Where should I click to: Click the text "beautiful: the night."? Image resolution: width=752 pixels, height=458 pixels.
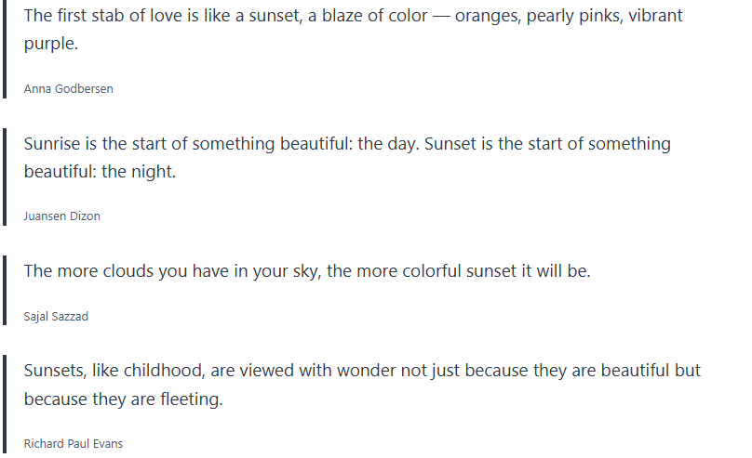tap(100, 172)
